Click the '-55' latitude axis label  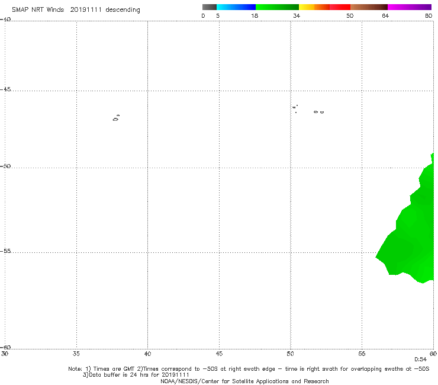[5, 251]
